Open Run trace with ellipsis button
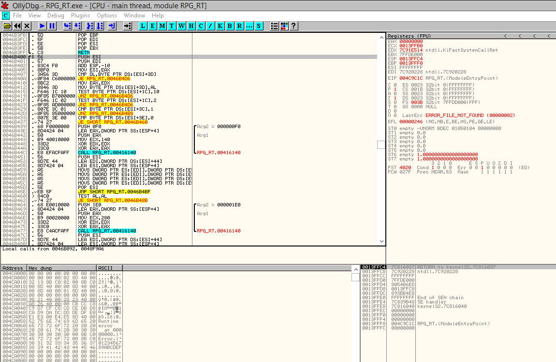This screenshot has height=362, width=556. [249, 26]
